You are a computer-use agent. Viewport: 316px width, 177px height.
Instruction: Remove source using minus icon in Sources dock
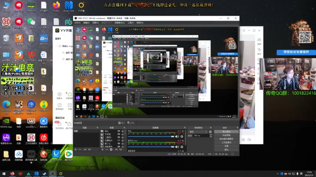tap(107, 149)
